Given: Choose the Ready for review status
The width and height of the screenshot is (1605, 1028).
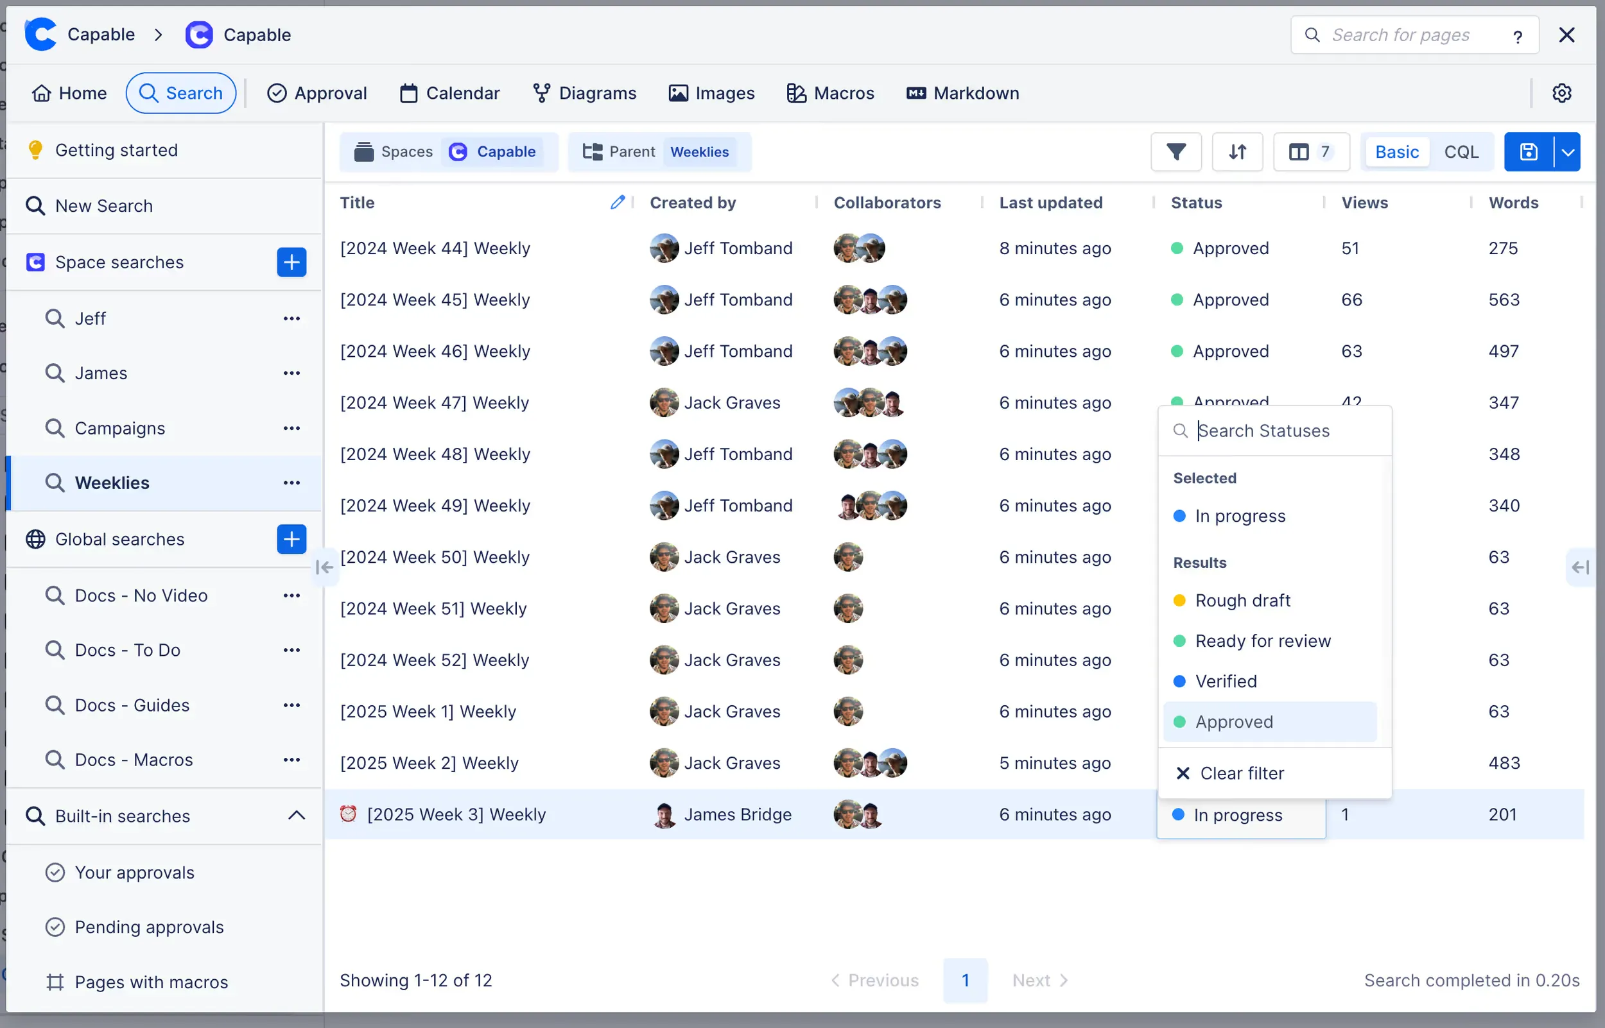Looking at the screenshot, I should coord(1270,642).
